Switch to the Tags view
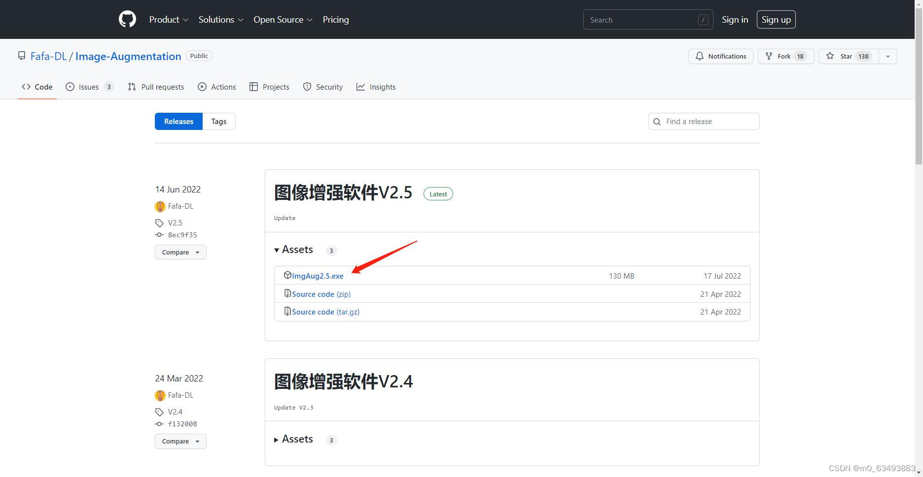Screen dimensions: 923x477 pyautogui.click(x=219, y=121)
